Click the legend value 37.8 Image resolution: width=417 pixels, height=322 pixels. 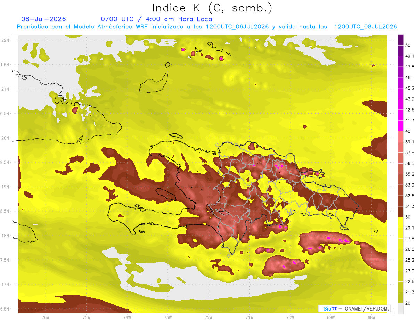[409, 152]
